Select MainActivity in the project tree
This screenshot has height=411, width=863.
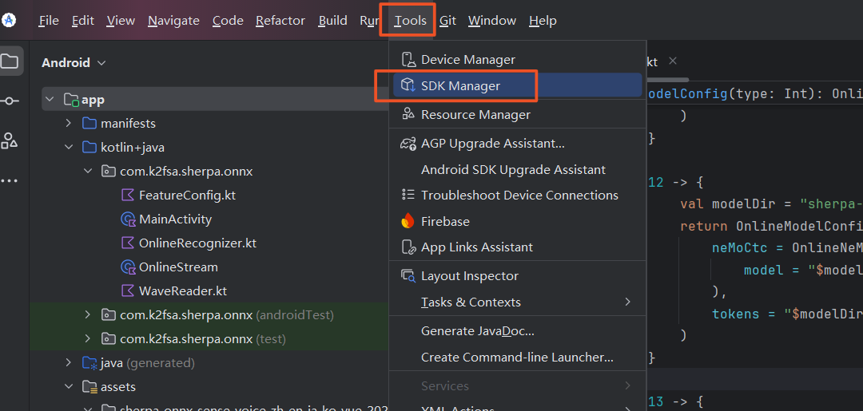pyautogui.click(x=175, y=219)
